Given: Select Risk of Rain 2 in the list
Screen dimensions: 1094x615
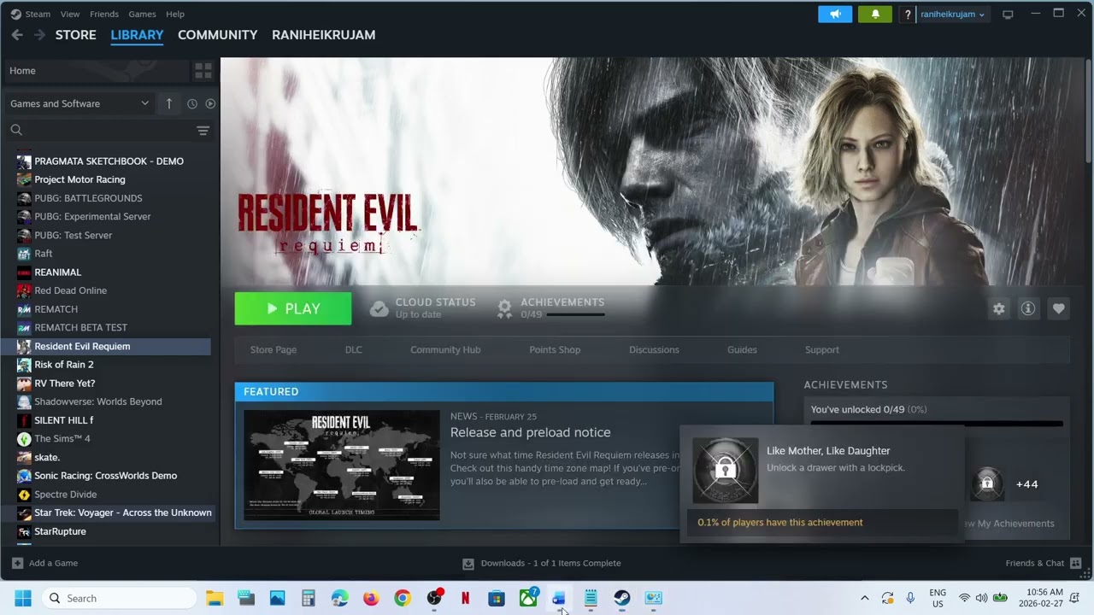Looking at the screenshot, I should click(64, 365).
